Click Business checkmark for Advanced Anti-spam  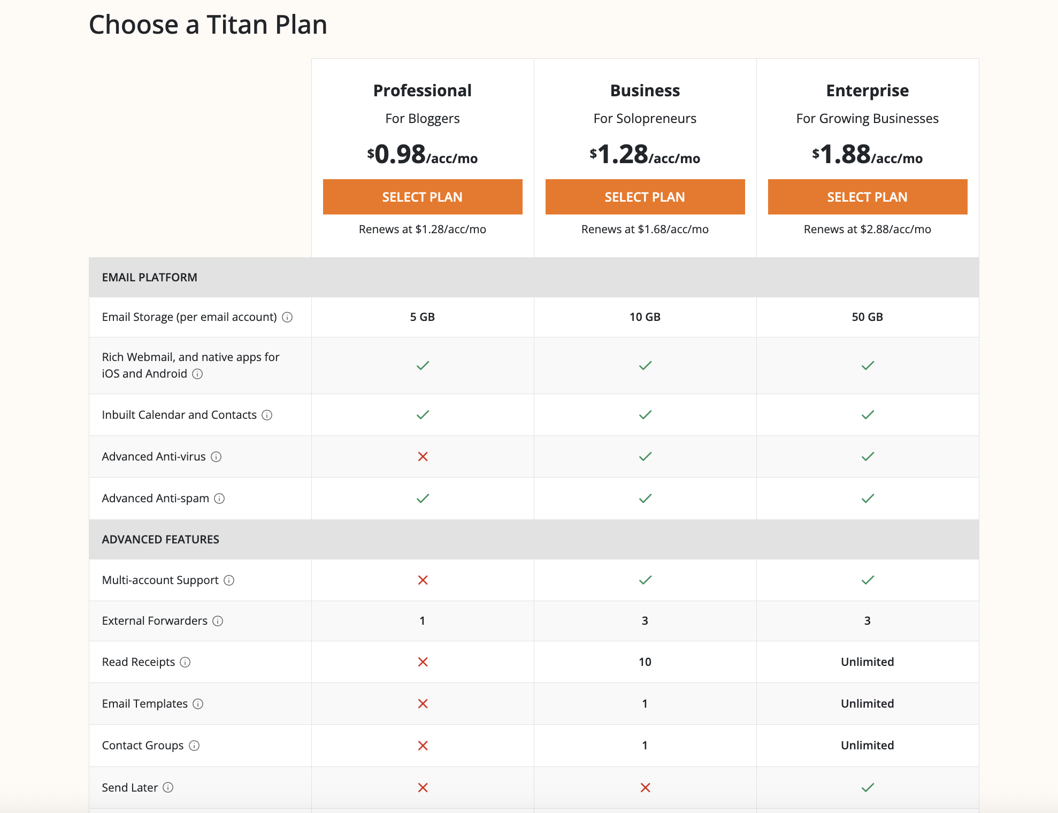coord(645,498)
